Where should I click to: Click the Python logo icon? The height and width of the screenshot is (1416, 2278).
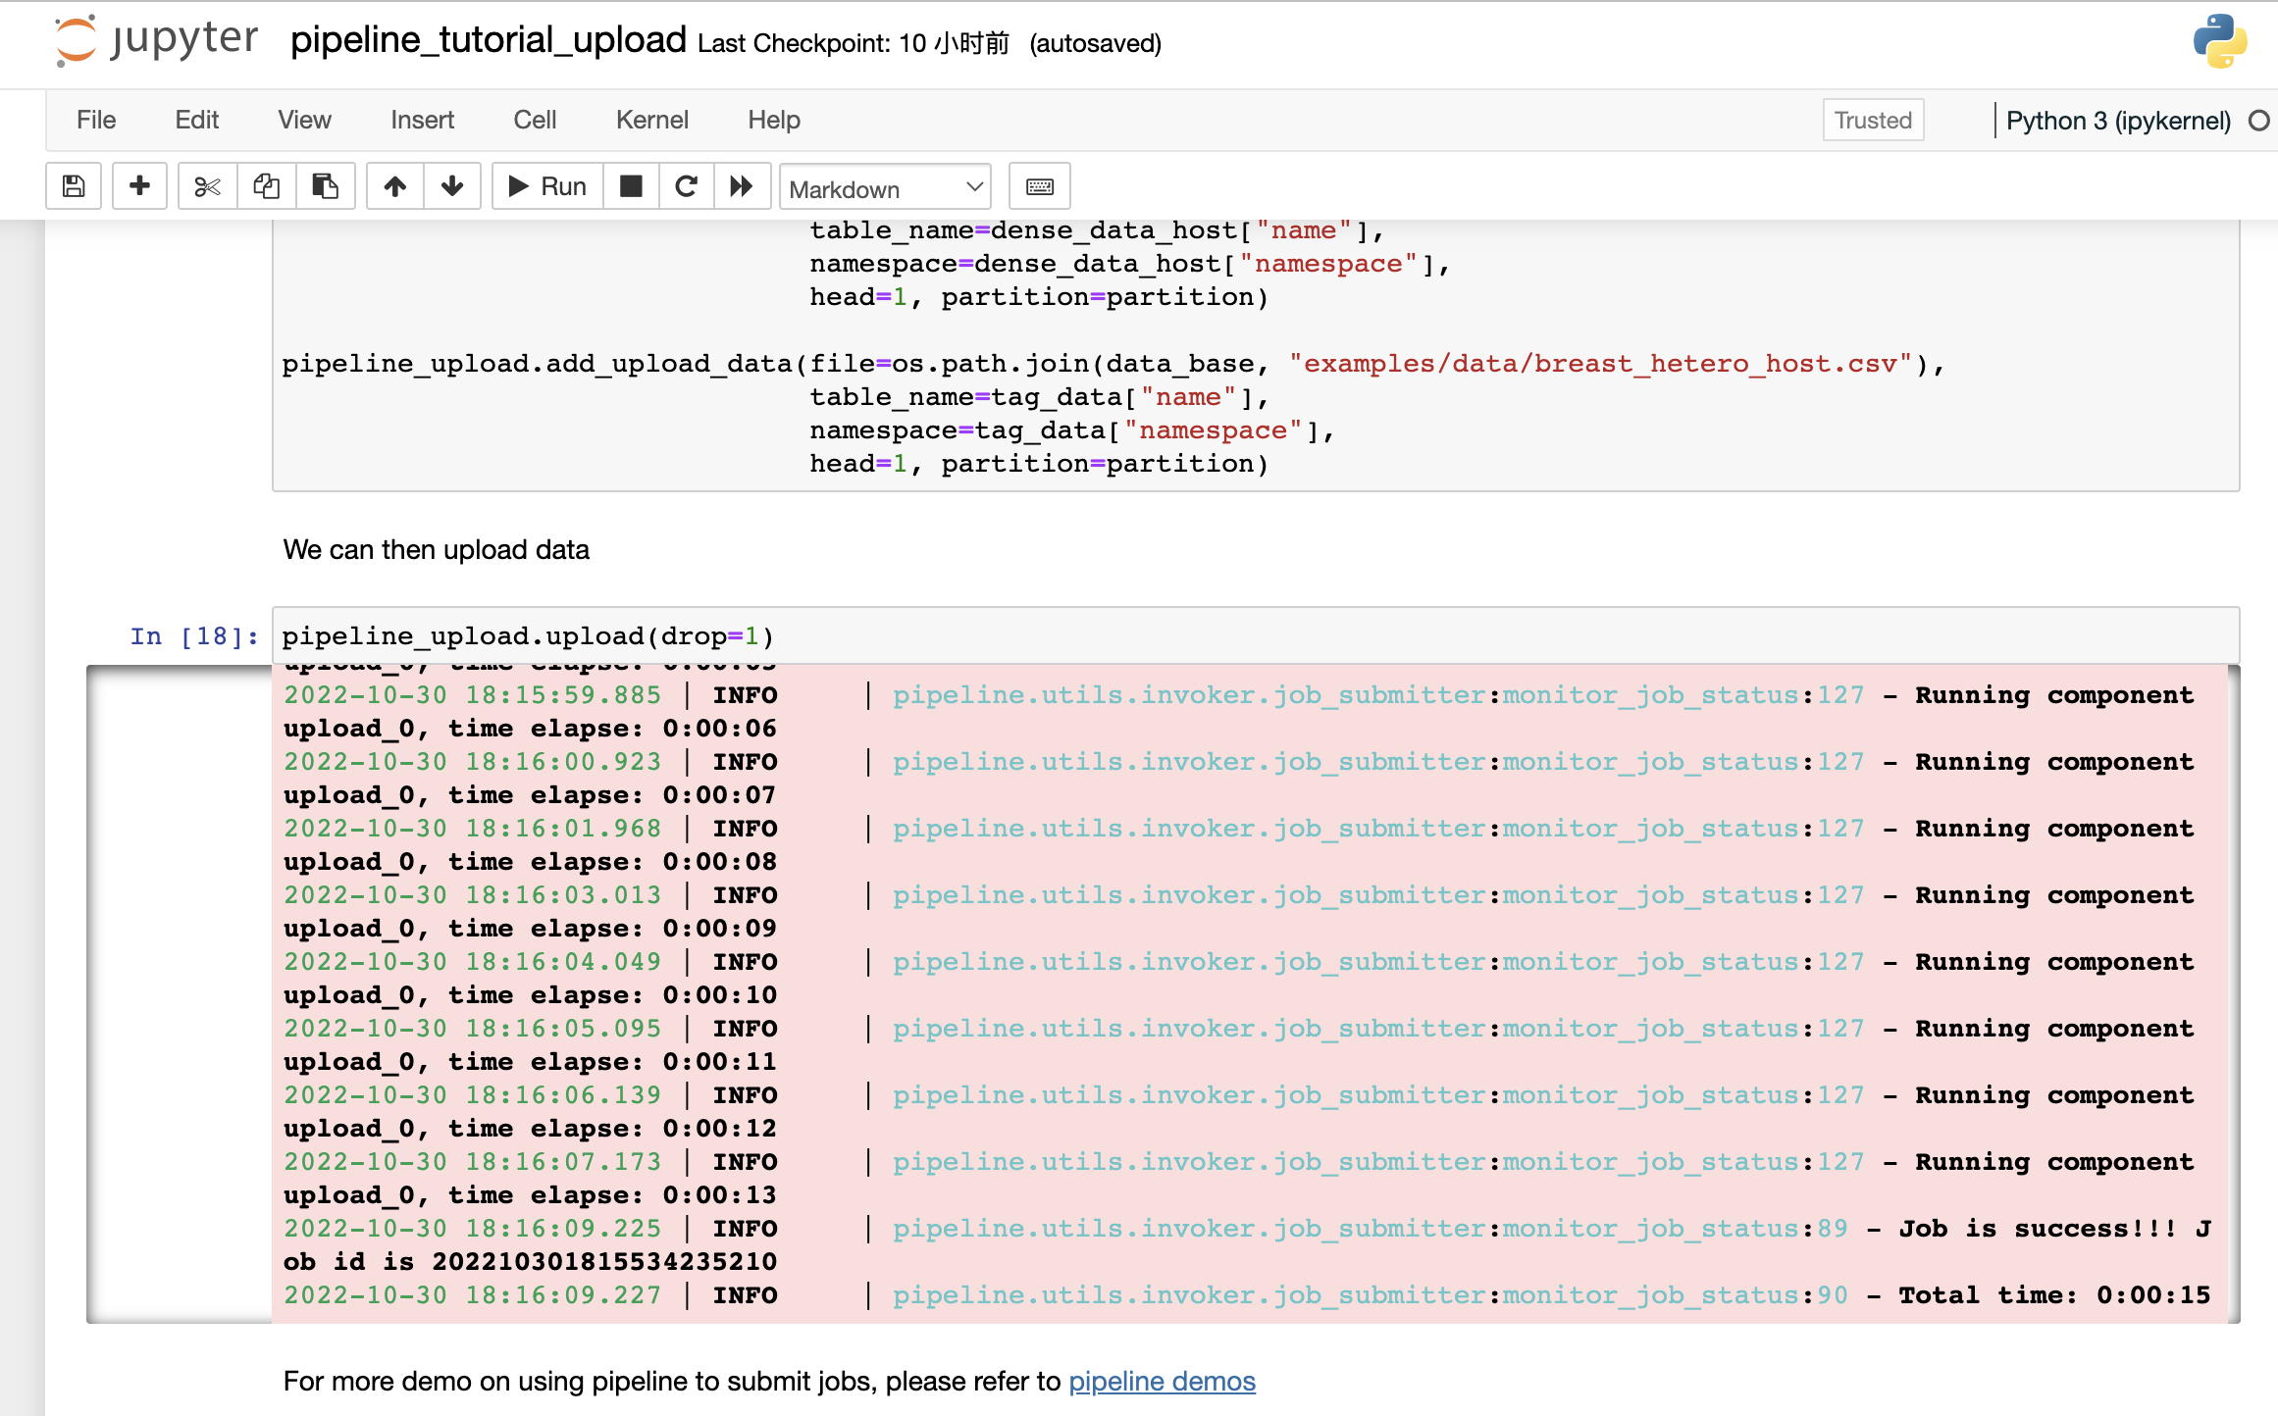(2220, 41)
